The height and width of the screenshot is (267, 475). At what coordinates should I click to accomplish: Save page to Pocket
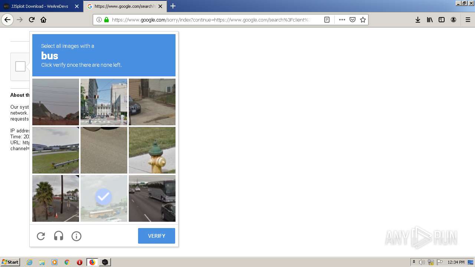click(x=353, y=20)
